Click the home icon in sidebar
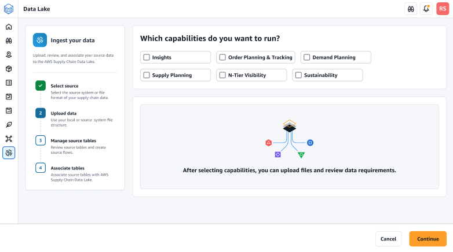Screen dimensions: 453x252 pyautogui.click(x=9, y=27)
